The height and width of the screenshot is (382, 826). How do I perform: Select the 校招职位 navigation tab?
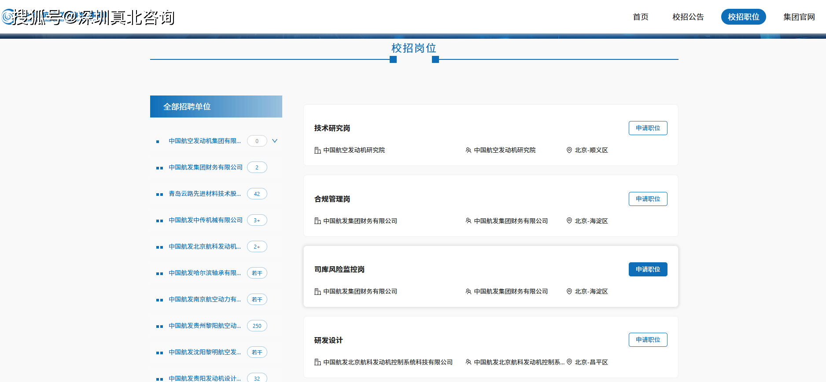tap(743, 17)
